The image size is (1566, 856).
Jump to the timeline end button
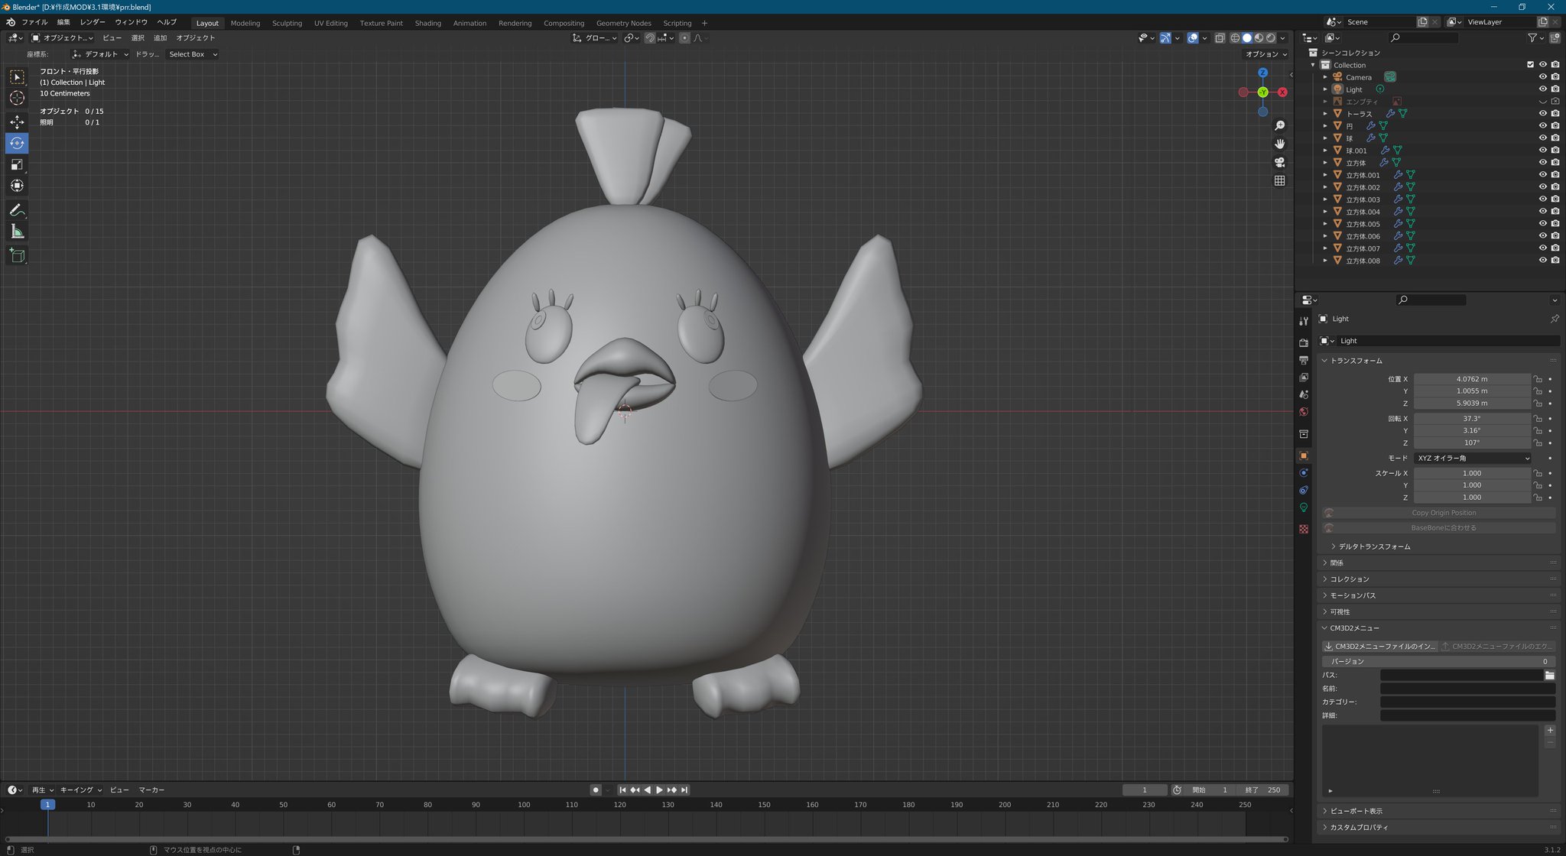(684, 790)
